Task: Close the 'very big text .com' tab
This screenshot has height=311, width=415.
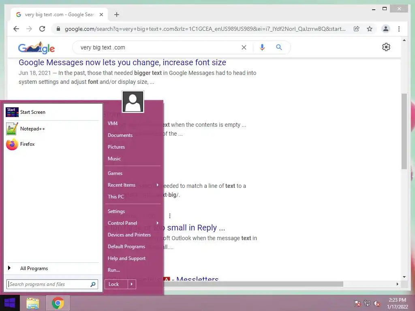Action: [x=101, y=15]
